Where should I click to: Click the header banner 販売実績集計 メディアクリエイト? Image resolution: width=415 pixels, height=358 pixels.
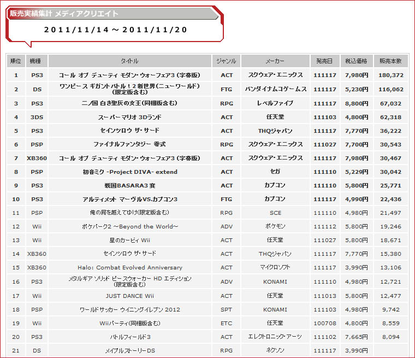click(112, 14)
